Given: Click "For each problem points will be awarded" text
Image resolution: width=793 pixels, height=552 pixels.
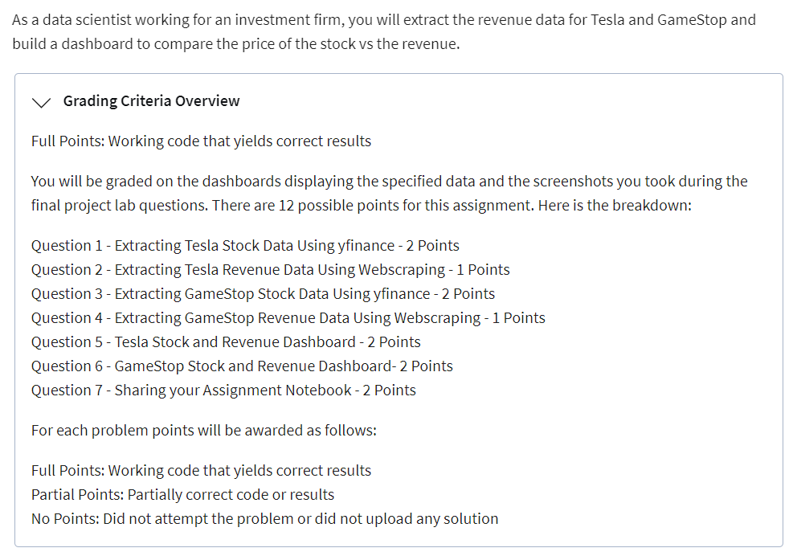Looking at the screenshot, I should pos(203,431).
